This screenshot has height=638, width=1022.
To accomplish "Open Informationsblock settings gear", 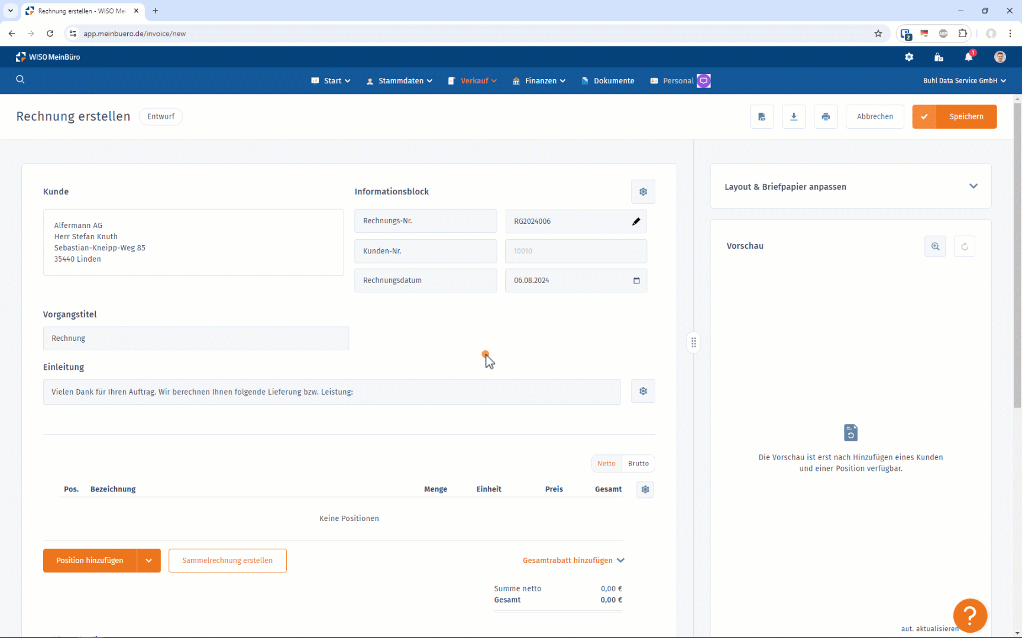I will (x=643, y=192).
